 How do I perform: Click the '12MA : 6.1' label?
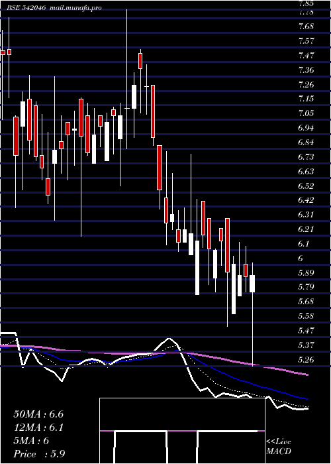(x=38, y=428)
